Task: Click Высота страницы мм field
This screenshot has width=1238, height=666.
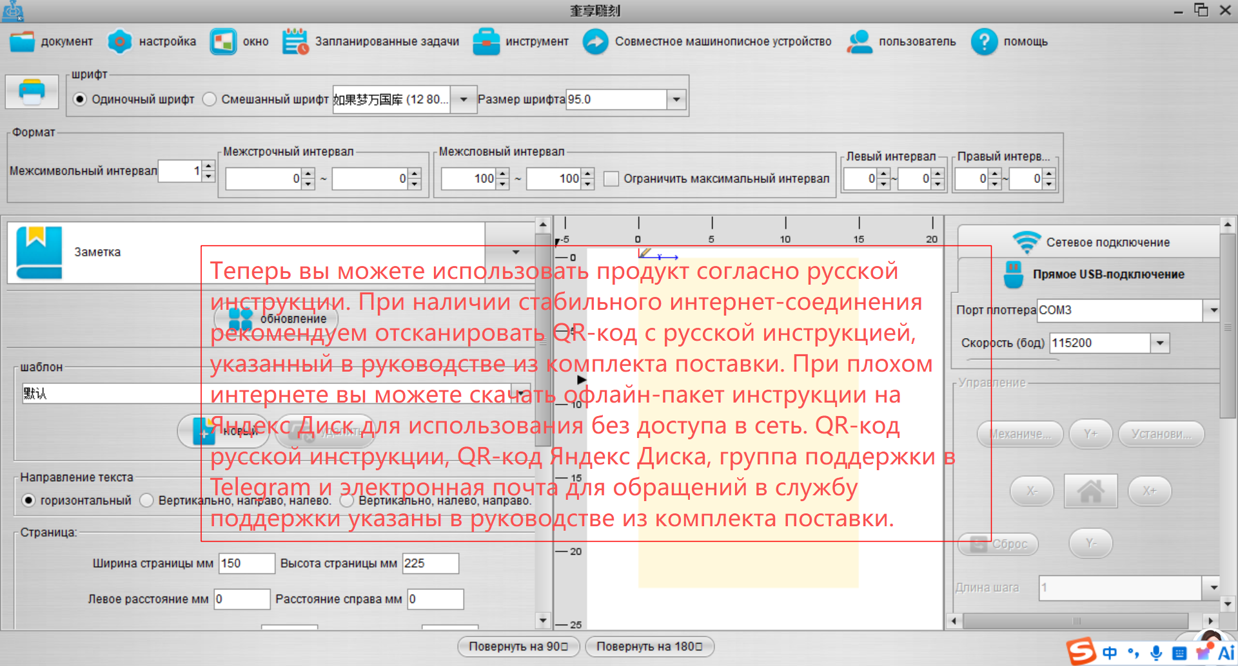Action: [x=431, y=563]
